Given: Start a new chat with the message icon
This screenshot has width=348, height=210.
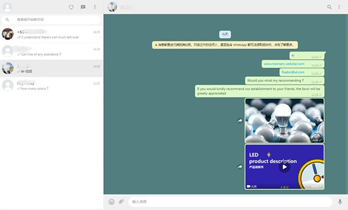Looking at the screenshot, I should pyautogui.click(x=83, y=7).
